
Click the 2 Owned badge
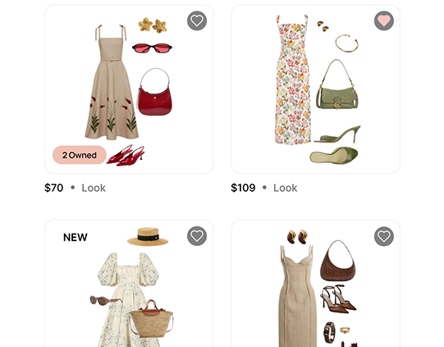click(x=80, y=155)
